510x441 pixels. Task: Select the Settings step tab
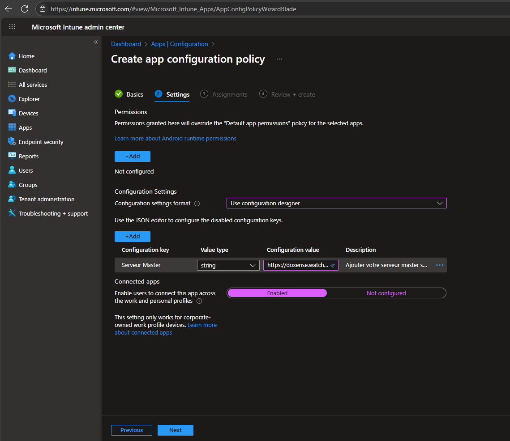[x=172, y=94]
